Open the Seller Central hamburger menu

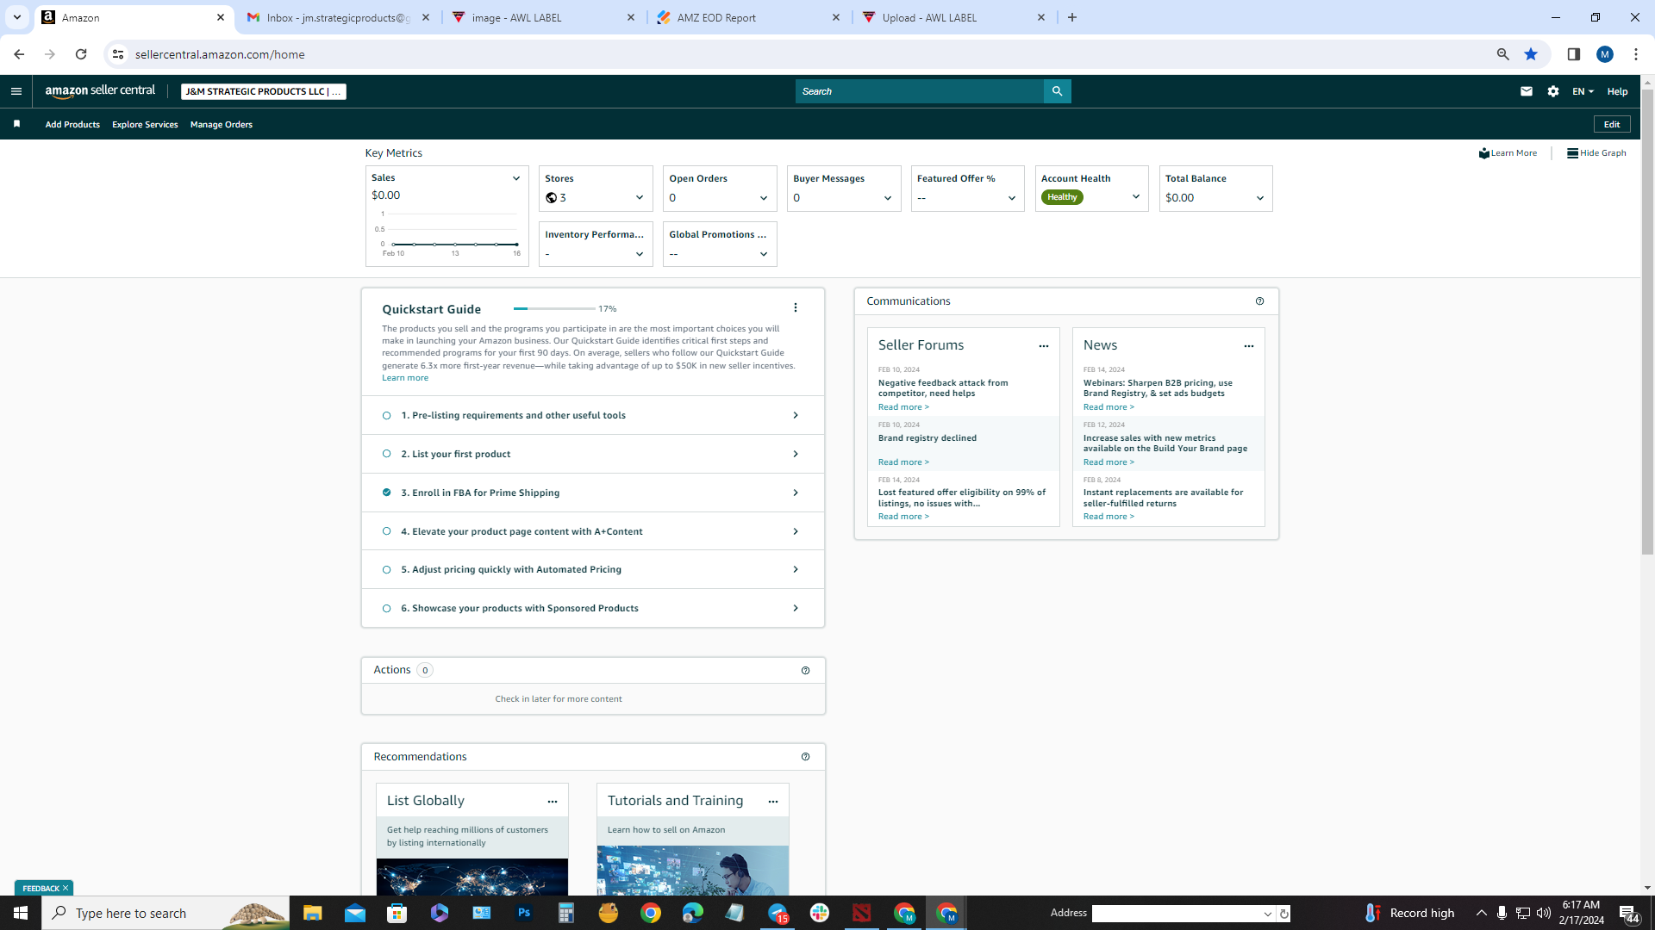click(x=16, y=91)
